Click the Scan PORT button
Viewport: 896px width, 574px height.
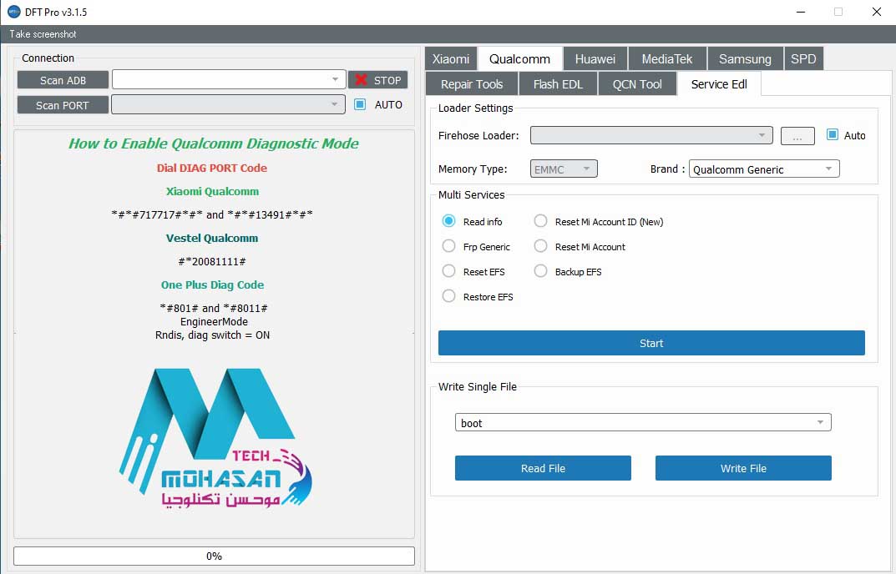tap(63, 105)
